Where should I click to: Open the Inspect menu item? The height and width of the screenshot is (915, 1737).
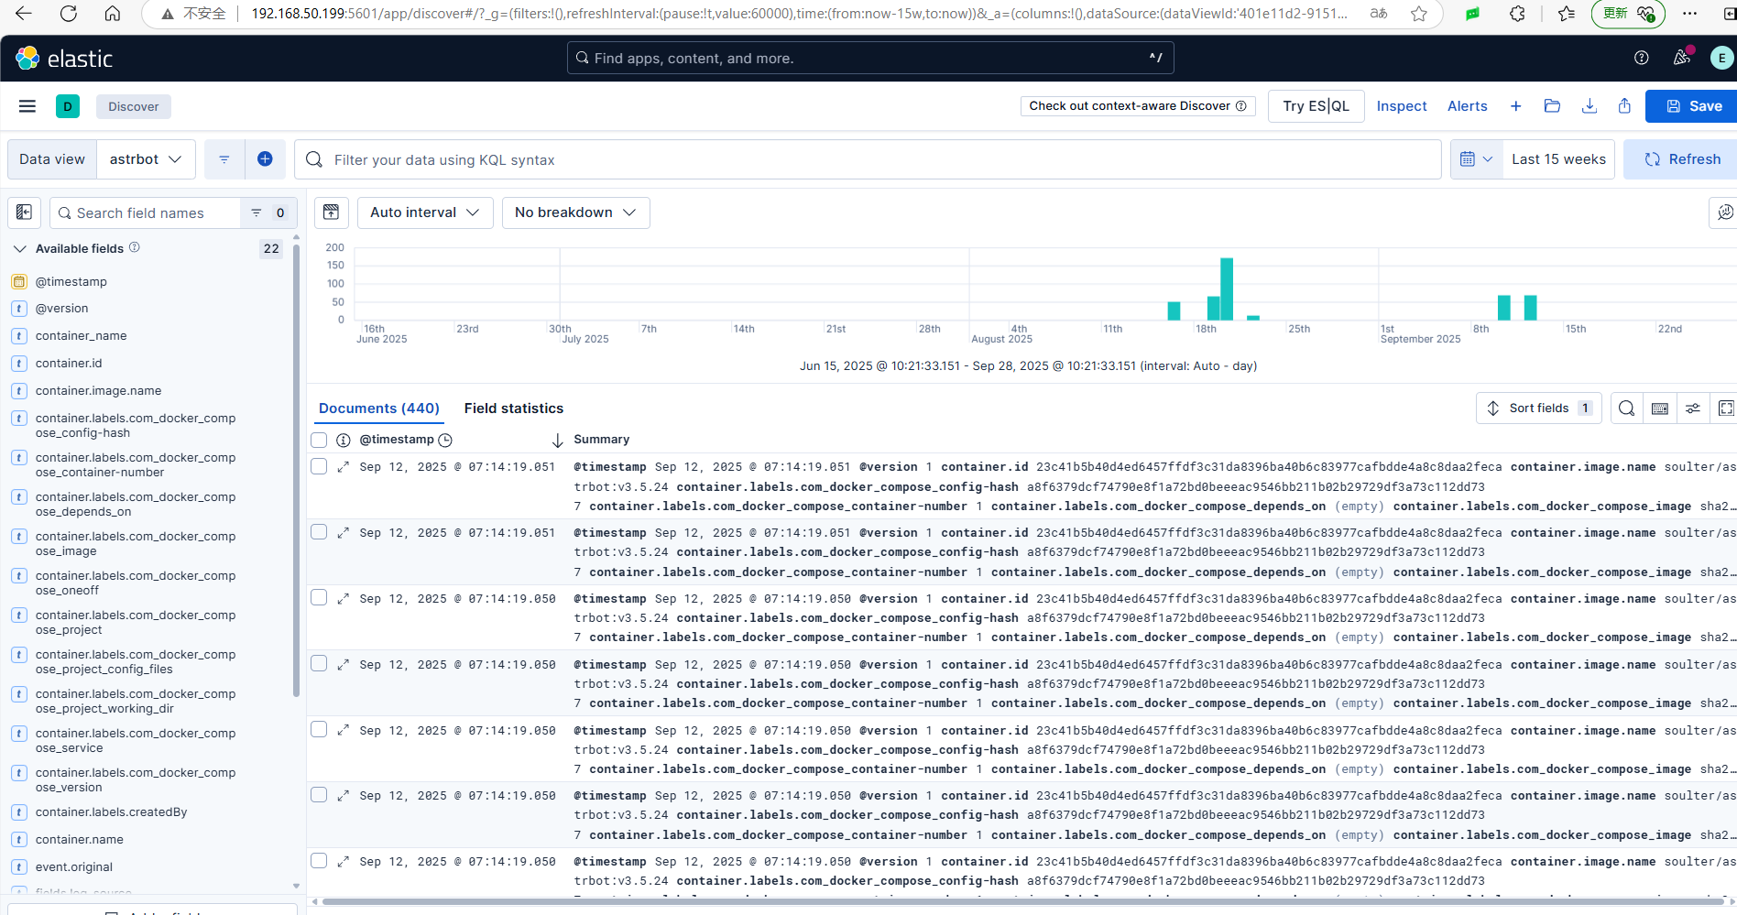[1402, 106]
